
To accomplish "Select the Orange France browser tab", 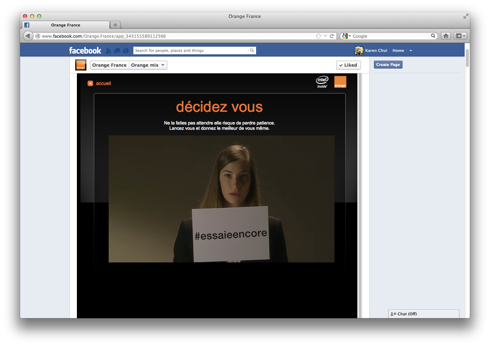I will [x=66, y=25].
